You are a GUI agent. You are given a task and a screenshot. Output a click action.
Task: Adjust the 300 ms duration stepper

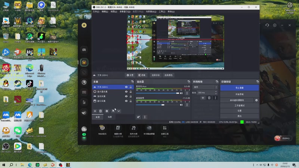tap(216, 93)
